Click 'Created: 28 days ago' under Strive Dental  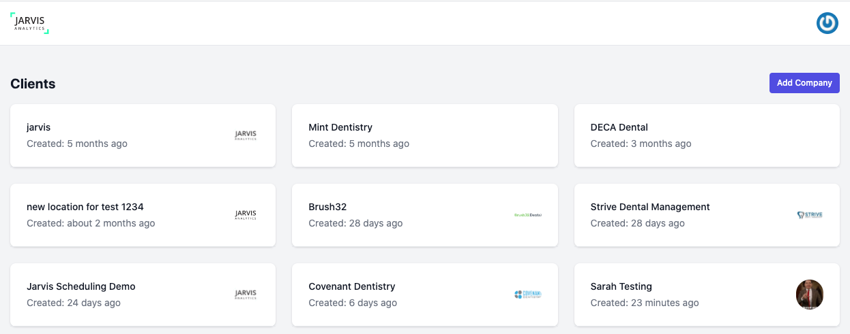click(x=638, y=223)
